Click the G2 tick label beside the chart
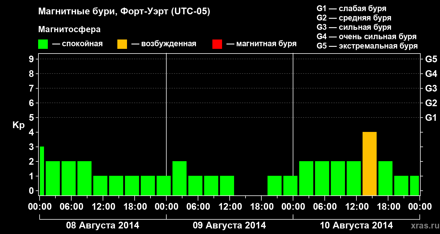Screen dimensions: 440x234 pyautogui.click(x=431, y=103)
